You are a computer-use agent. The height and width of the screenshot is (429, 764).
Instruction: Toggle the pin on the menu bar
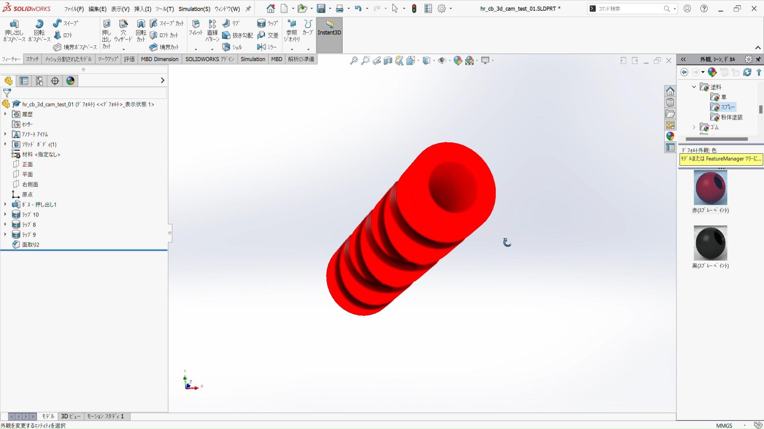(x=248, y=8)
